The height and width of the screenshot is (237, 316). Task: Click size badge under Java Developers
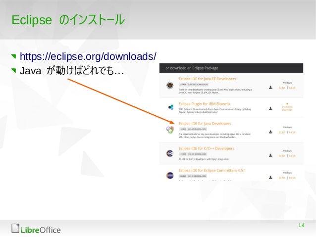182,129
